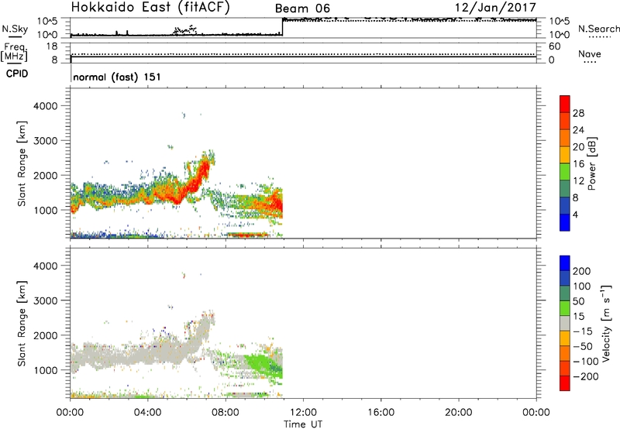This screenshot has width=620, height=429.
Task: Click the '28' power colorbar value
Action: coord(578,113)
